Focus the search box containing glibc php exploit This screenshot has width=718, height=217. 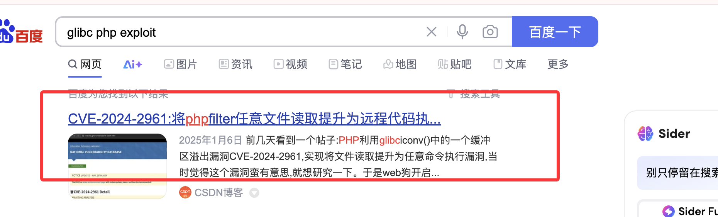point(239,32)
